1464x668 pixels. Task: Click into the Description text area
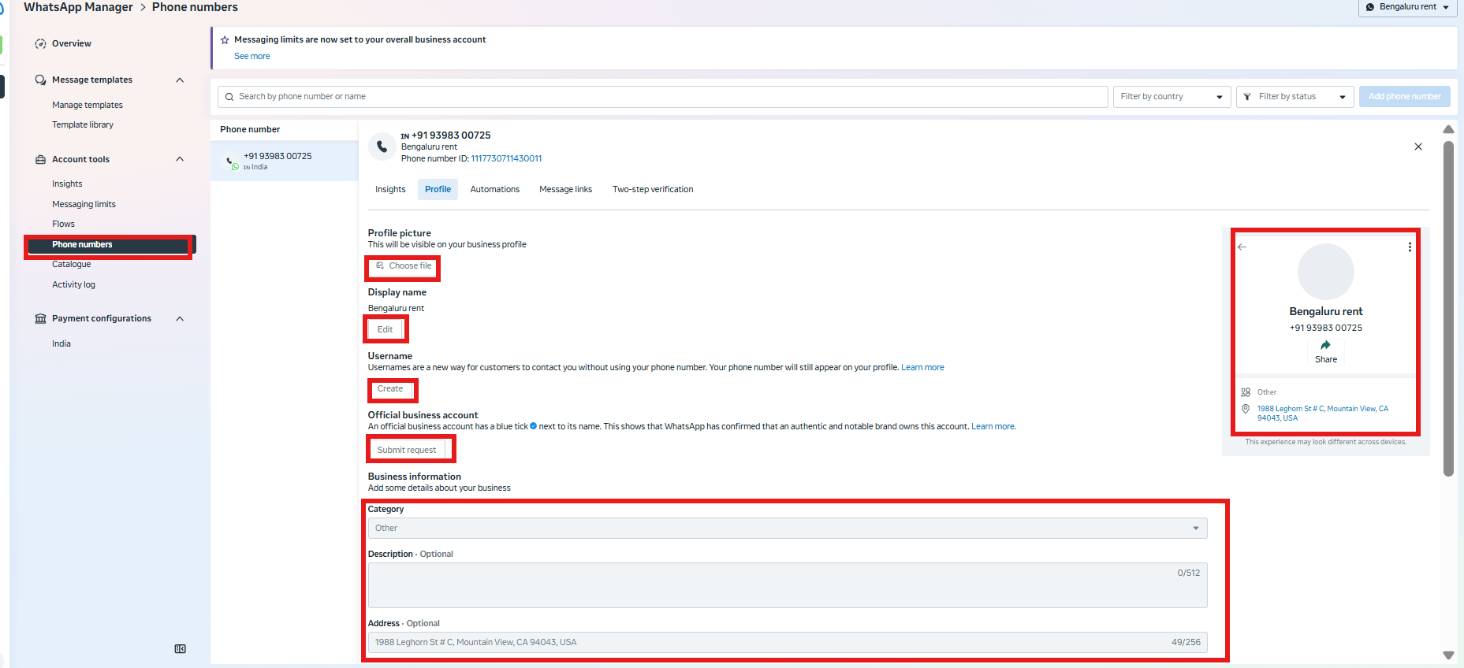[x=787, y=585]
